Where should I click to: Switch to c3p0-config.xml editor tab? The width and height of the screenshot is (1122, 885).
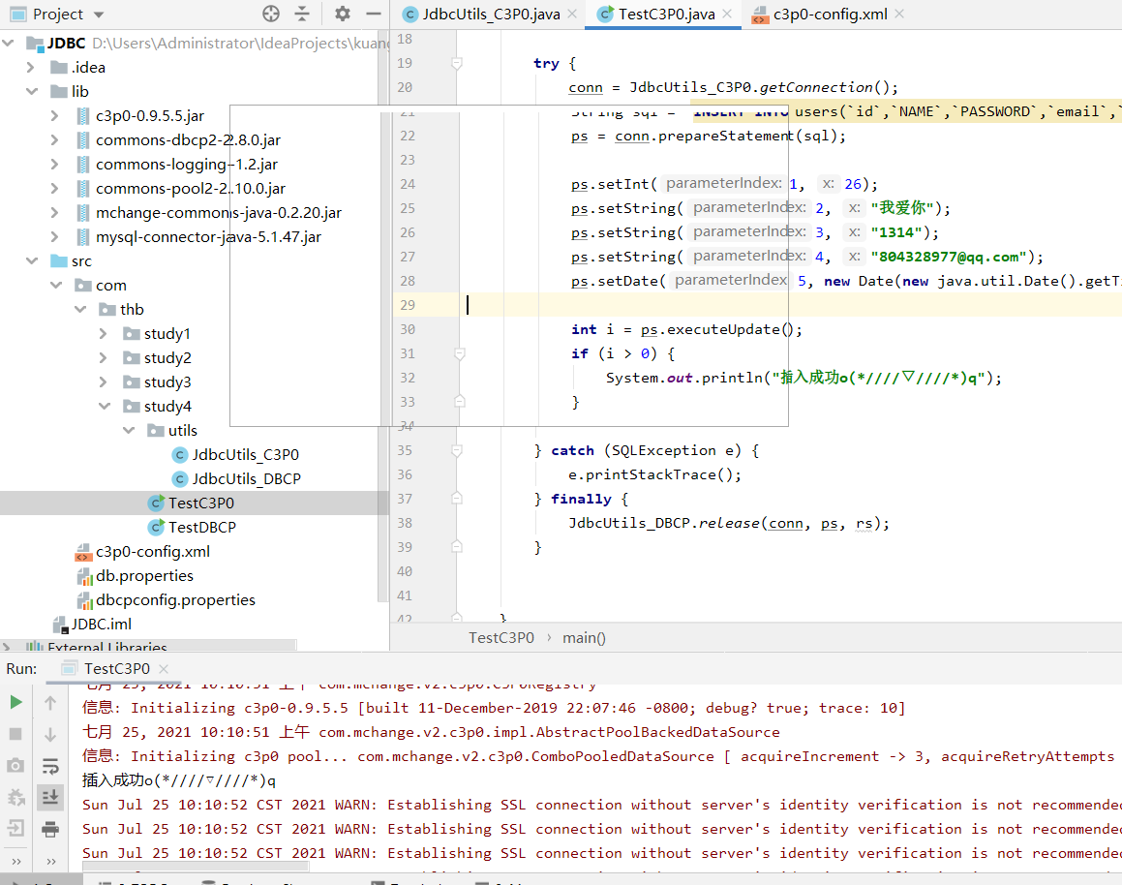click(x=829, y=15)
